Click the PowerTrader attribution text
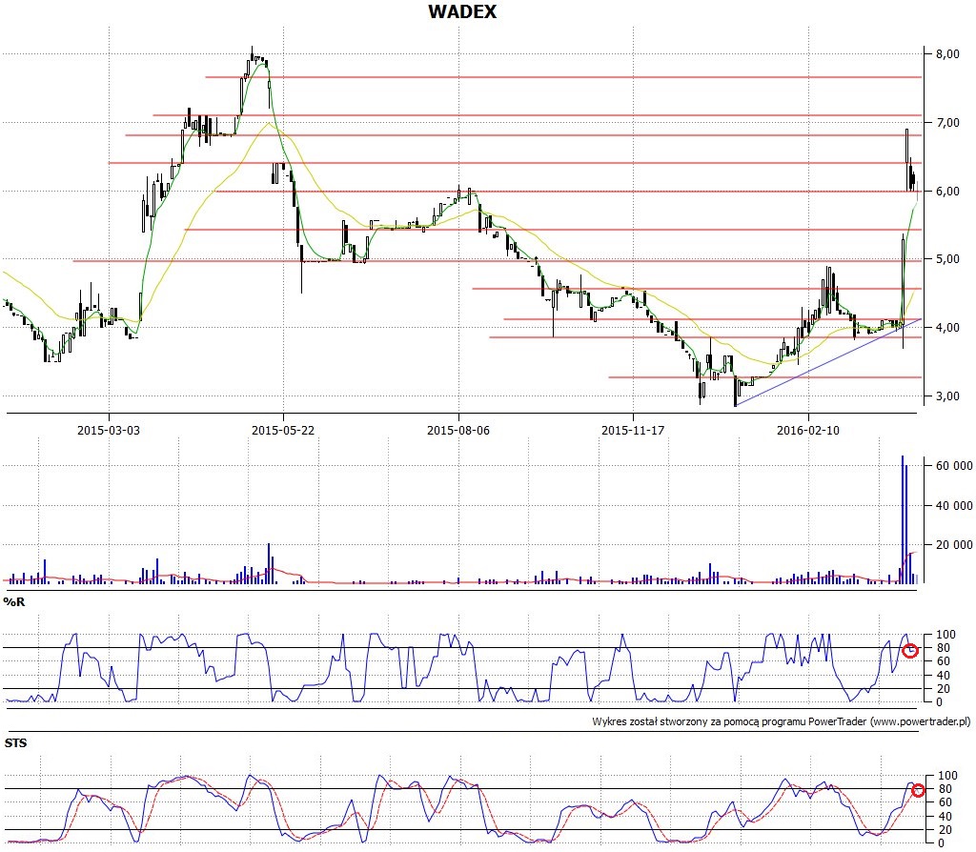Image resolution: width=976 pixels, height=852 pixels. pos(782,721)
